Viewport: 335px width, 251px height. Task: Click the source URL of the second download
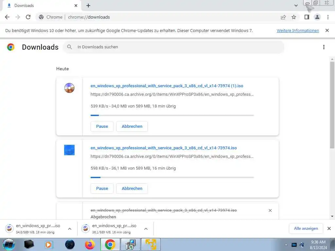[x=172, y=157]
